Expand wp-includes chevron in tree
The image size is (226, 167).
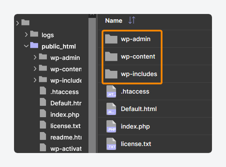[x=35, y=80]
